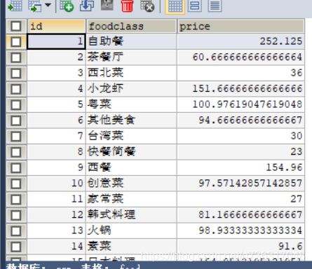
Task: Check the row checkbox for 茶餐厅
Action: coord(16,57)
